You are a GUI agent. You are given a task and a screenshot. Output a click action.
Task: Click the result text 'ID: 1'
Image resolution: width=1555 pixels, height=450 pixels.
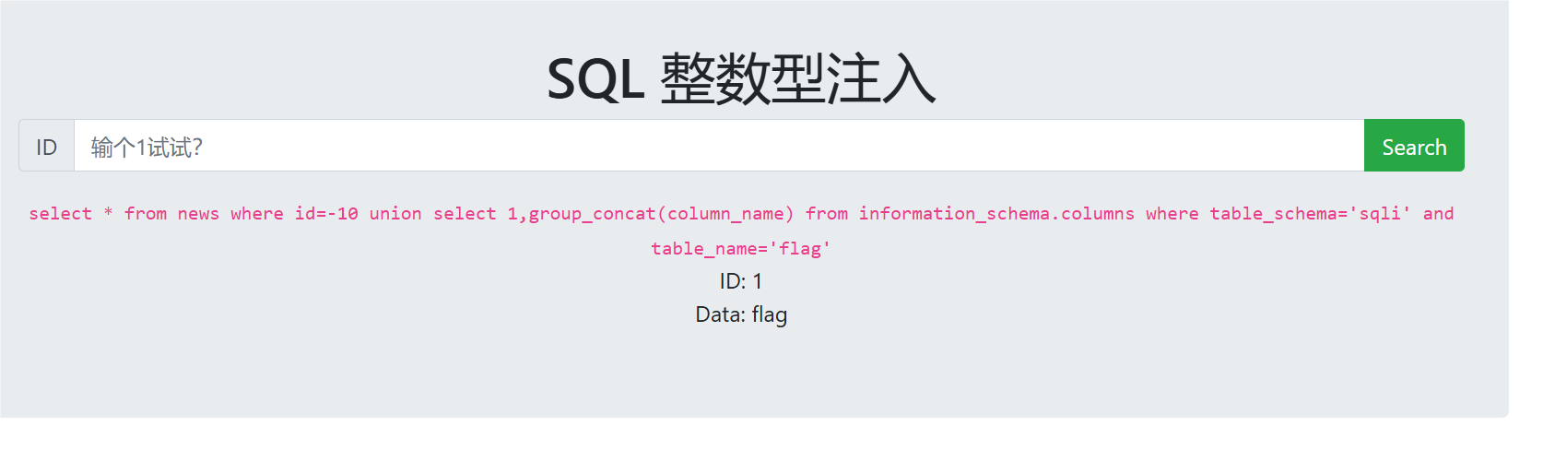(x=741, y=281)
